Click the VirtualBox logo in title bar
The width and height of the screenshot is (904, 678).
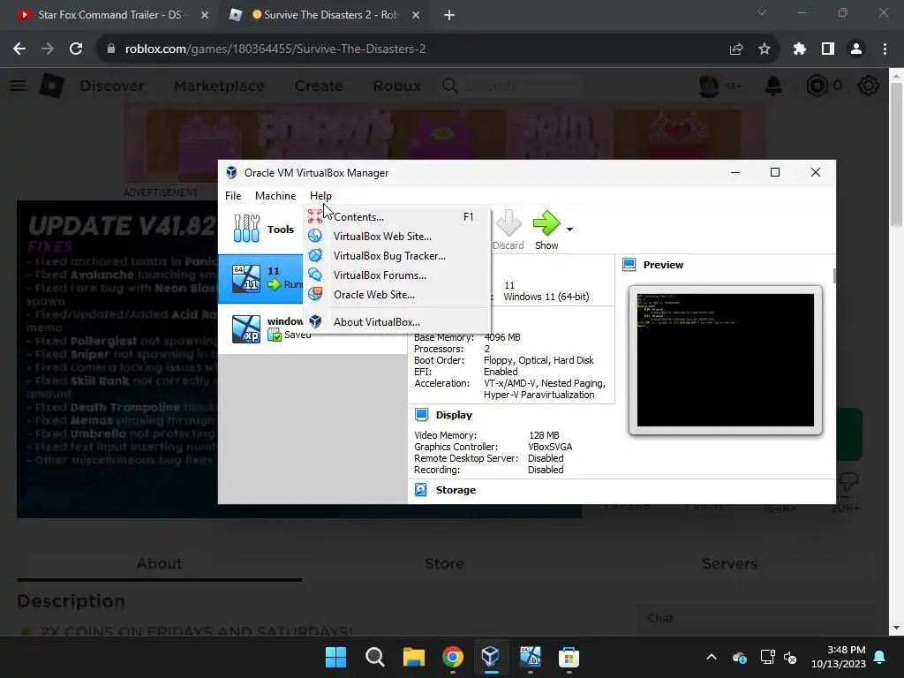tap(232, 172)
